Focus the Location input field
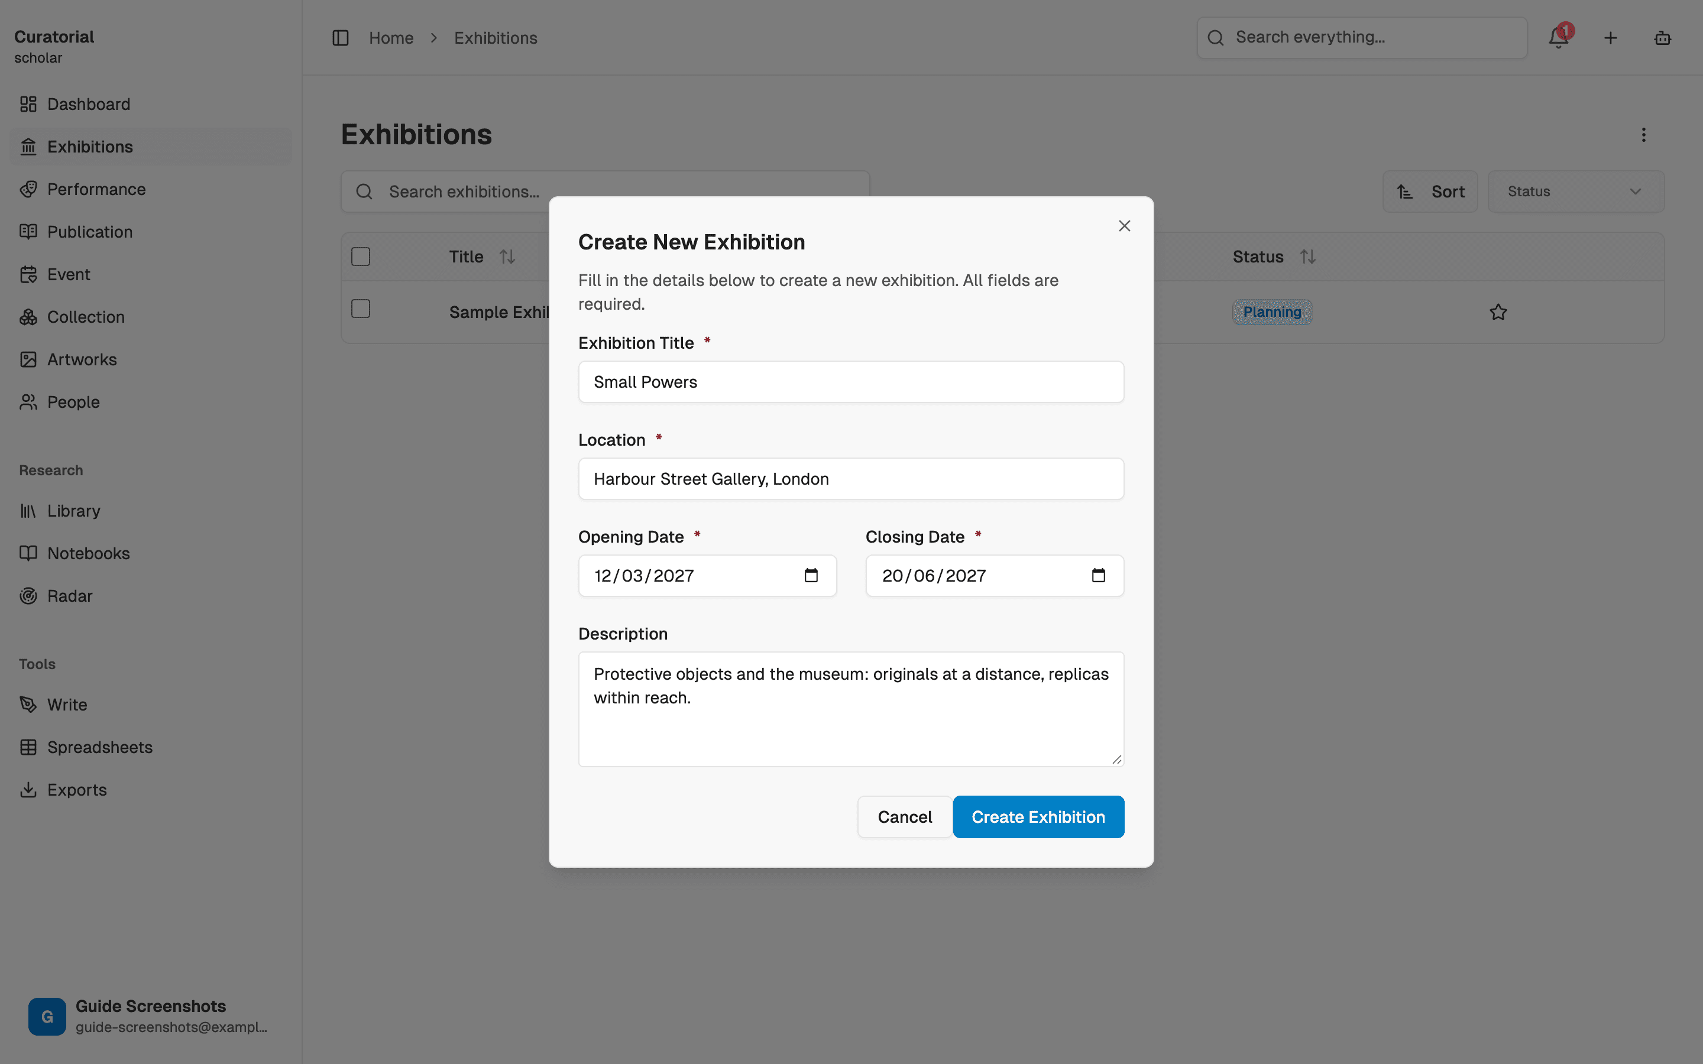The width and height of the screenshot is (1703, 1064). [x=851, y=479]
